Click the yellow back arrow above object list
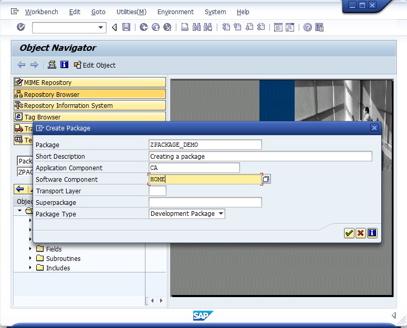Screen dimensions: 407x328 [x=20, y=189]
